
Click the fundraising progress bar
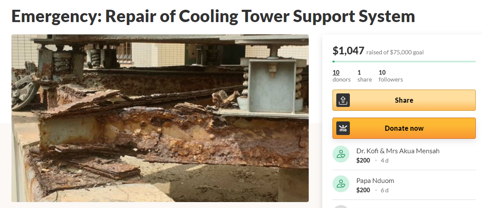(x=404, y=61)
